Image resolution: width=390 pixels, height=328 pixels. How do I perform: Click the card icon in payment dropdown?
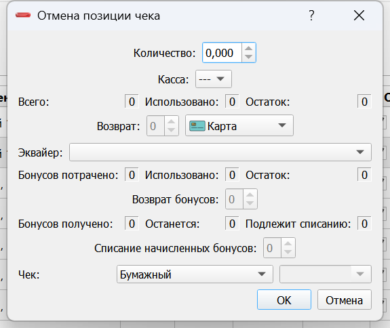[x=197, y=126]
